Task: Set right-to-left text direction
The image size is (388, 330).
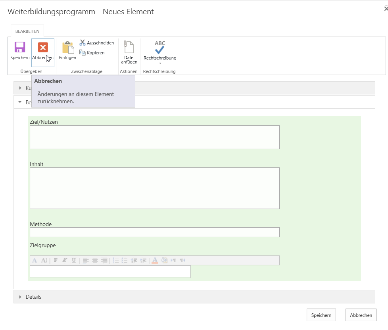Action: [182, 260]
